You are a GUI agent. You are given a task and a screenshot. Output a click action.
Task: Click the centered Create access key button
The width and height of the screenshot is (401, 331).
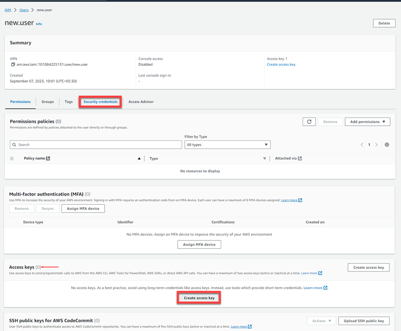tap(199, 298)
